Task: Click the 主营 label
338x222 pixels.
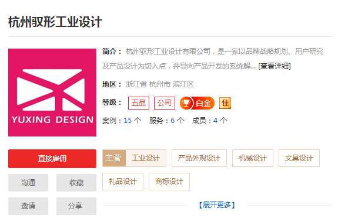Action: (x=114, y=158)
